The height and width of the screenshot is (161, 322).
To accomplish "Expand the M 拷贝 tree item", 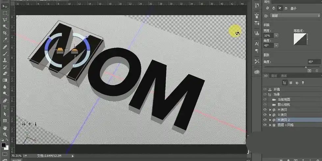I will (x=270, y=110).
